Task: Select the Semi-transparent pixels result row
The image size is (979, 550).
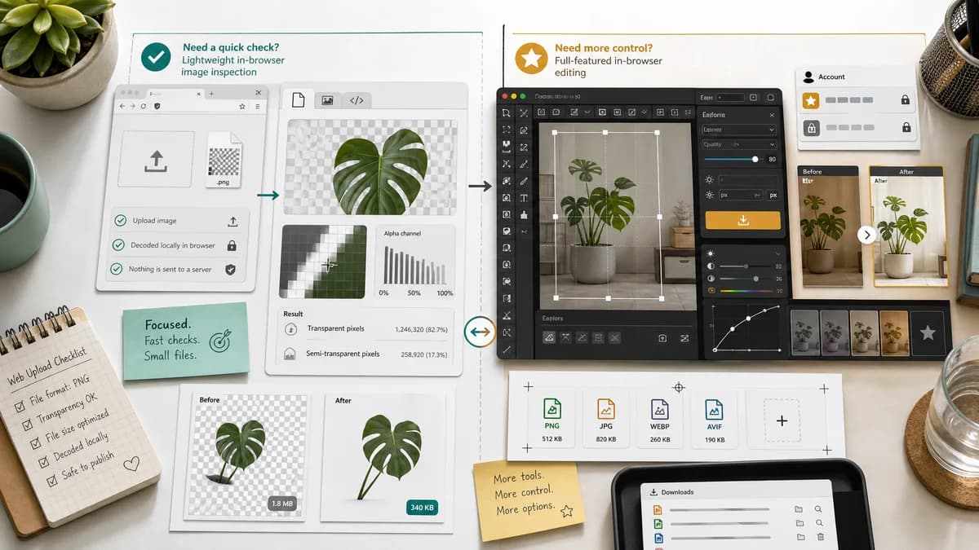Action: tap(367, 354)
